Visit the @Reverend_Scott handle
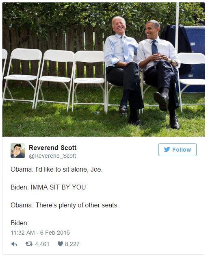The height and width of the screenshot is (257, 208). pos(52,156)
